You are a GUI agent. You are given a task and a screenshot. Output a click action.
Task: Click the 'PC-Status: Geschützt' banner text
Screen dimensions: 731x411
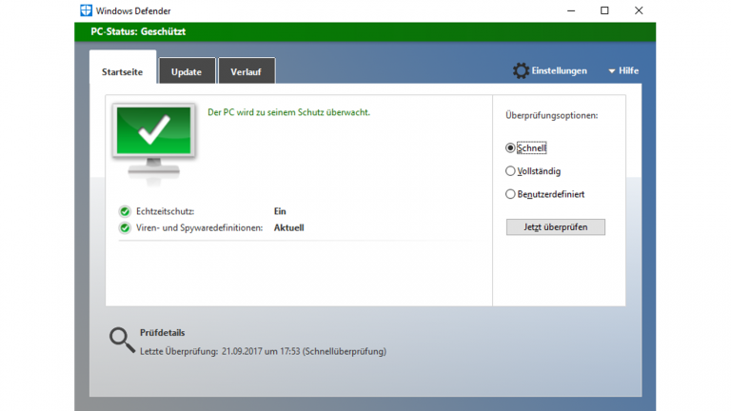[x=138, y=31]
